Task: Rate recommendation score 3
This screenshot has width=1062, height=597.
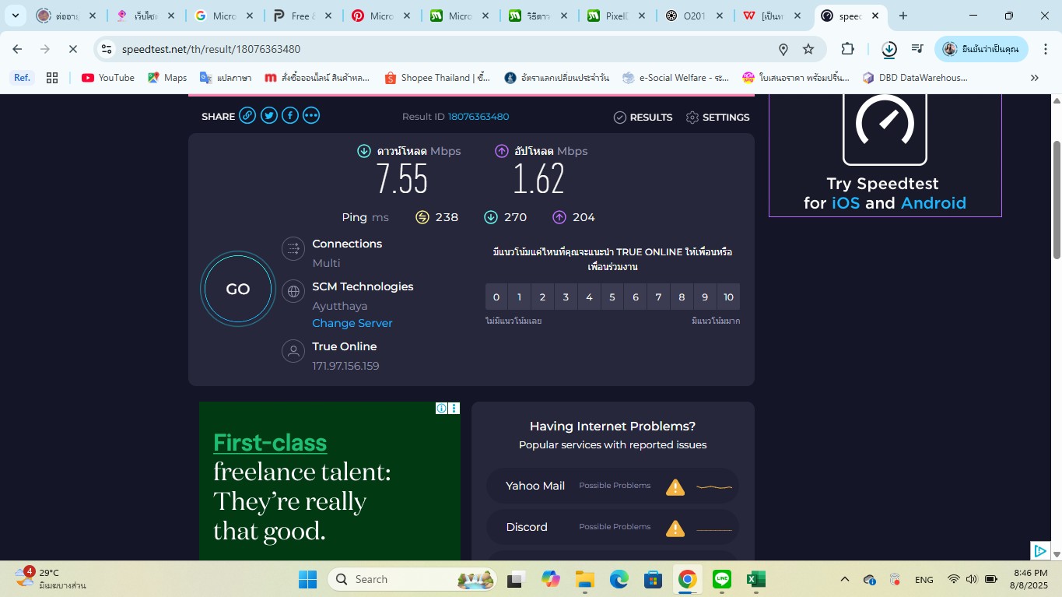Action: click(x=566, y=297)
